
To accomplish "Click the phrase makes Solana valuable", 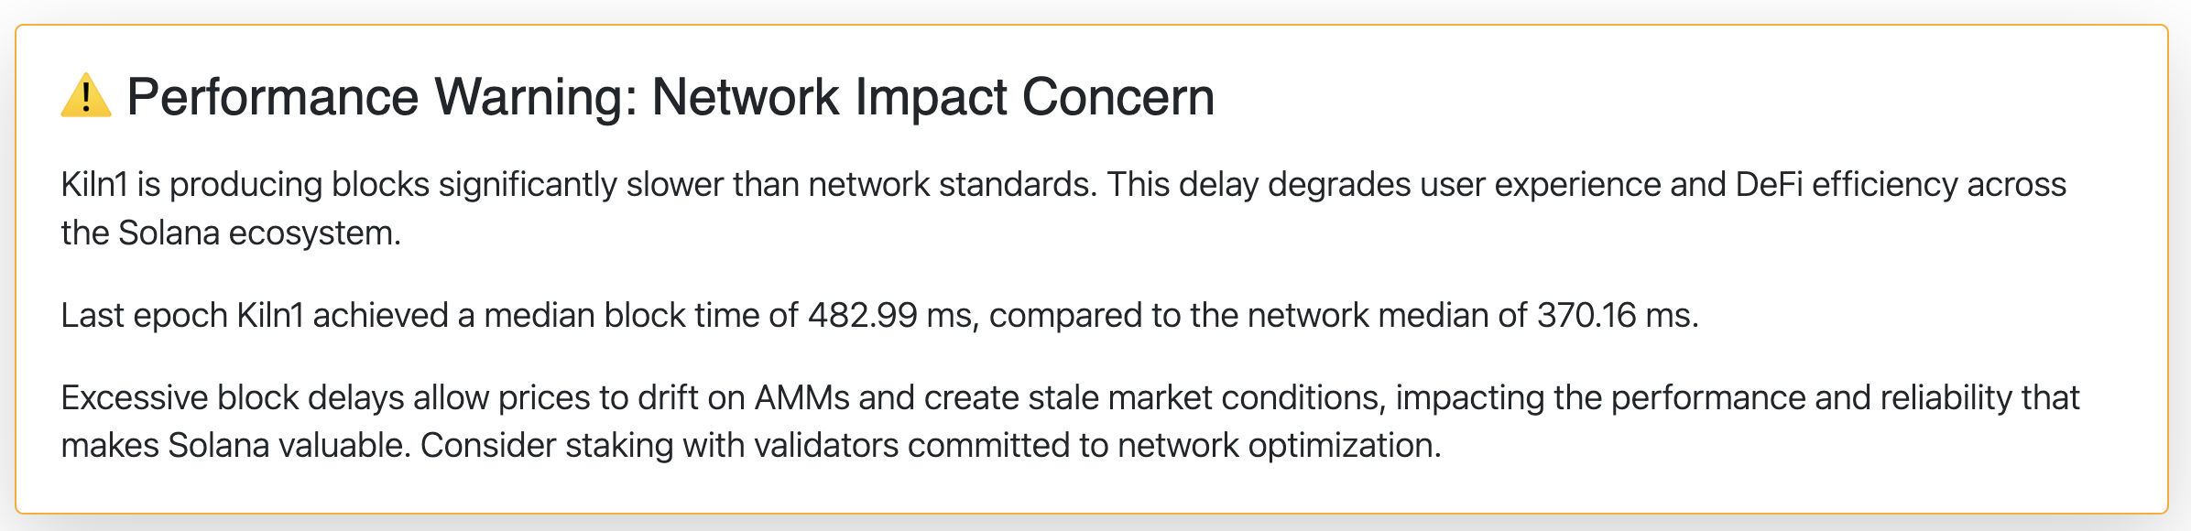I will click(235, 446).
